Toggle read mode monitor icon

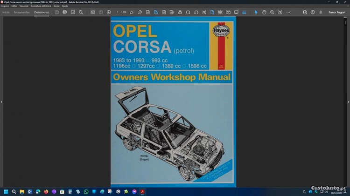(x=236, y=12)
